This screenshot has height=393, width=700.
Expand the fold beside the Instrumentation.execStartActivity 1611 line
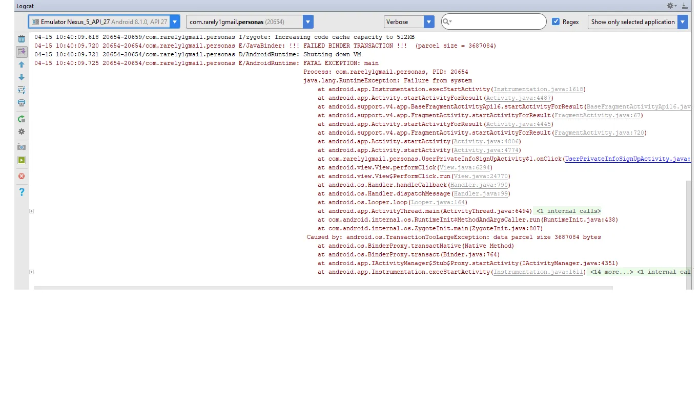(32, 272)
